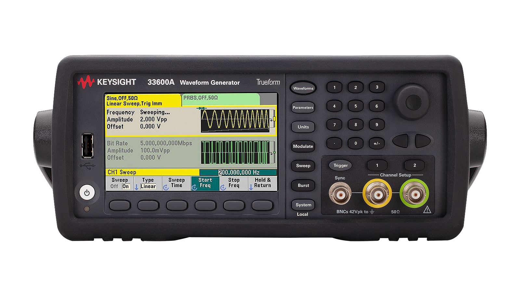This screenshot has width=520, height=292.
Task: Select the Sine channel 1 tab on screen
Action: pos(143,101)
